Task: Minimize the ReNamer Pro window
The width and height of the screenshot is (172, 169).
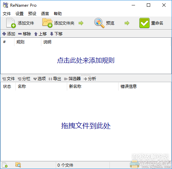Action: (x=133, y=5)
